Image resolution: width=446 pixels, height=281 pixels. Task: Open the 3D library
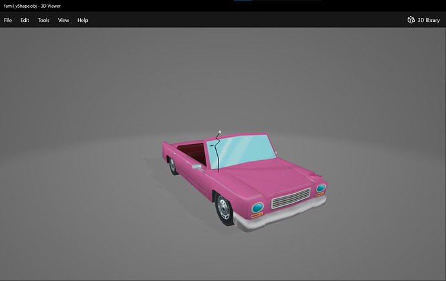[423, 20]
